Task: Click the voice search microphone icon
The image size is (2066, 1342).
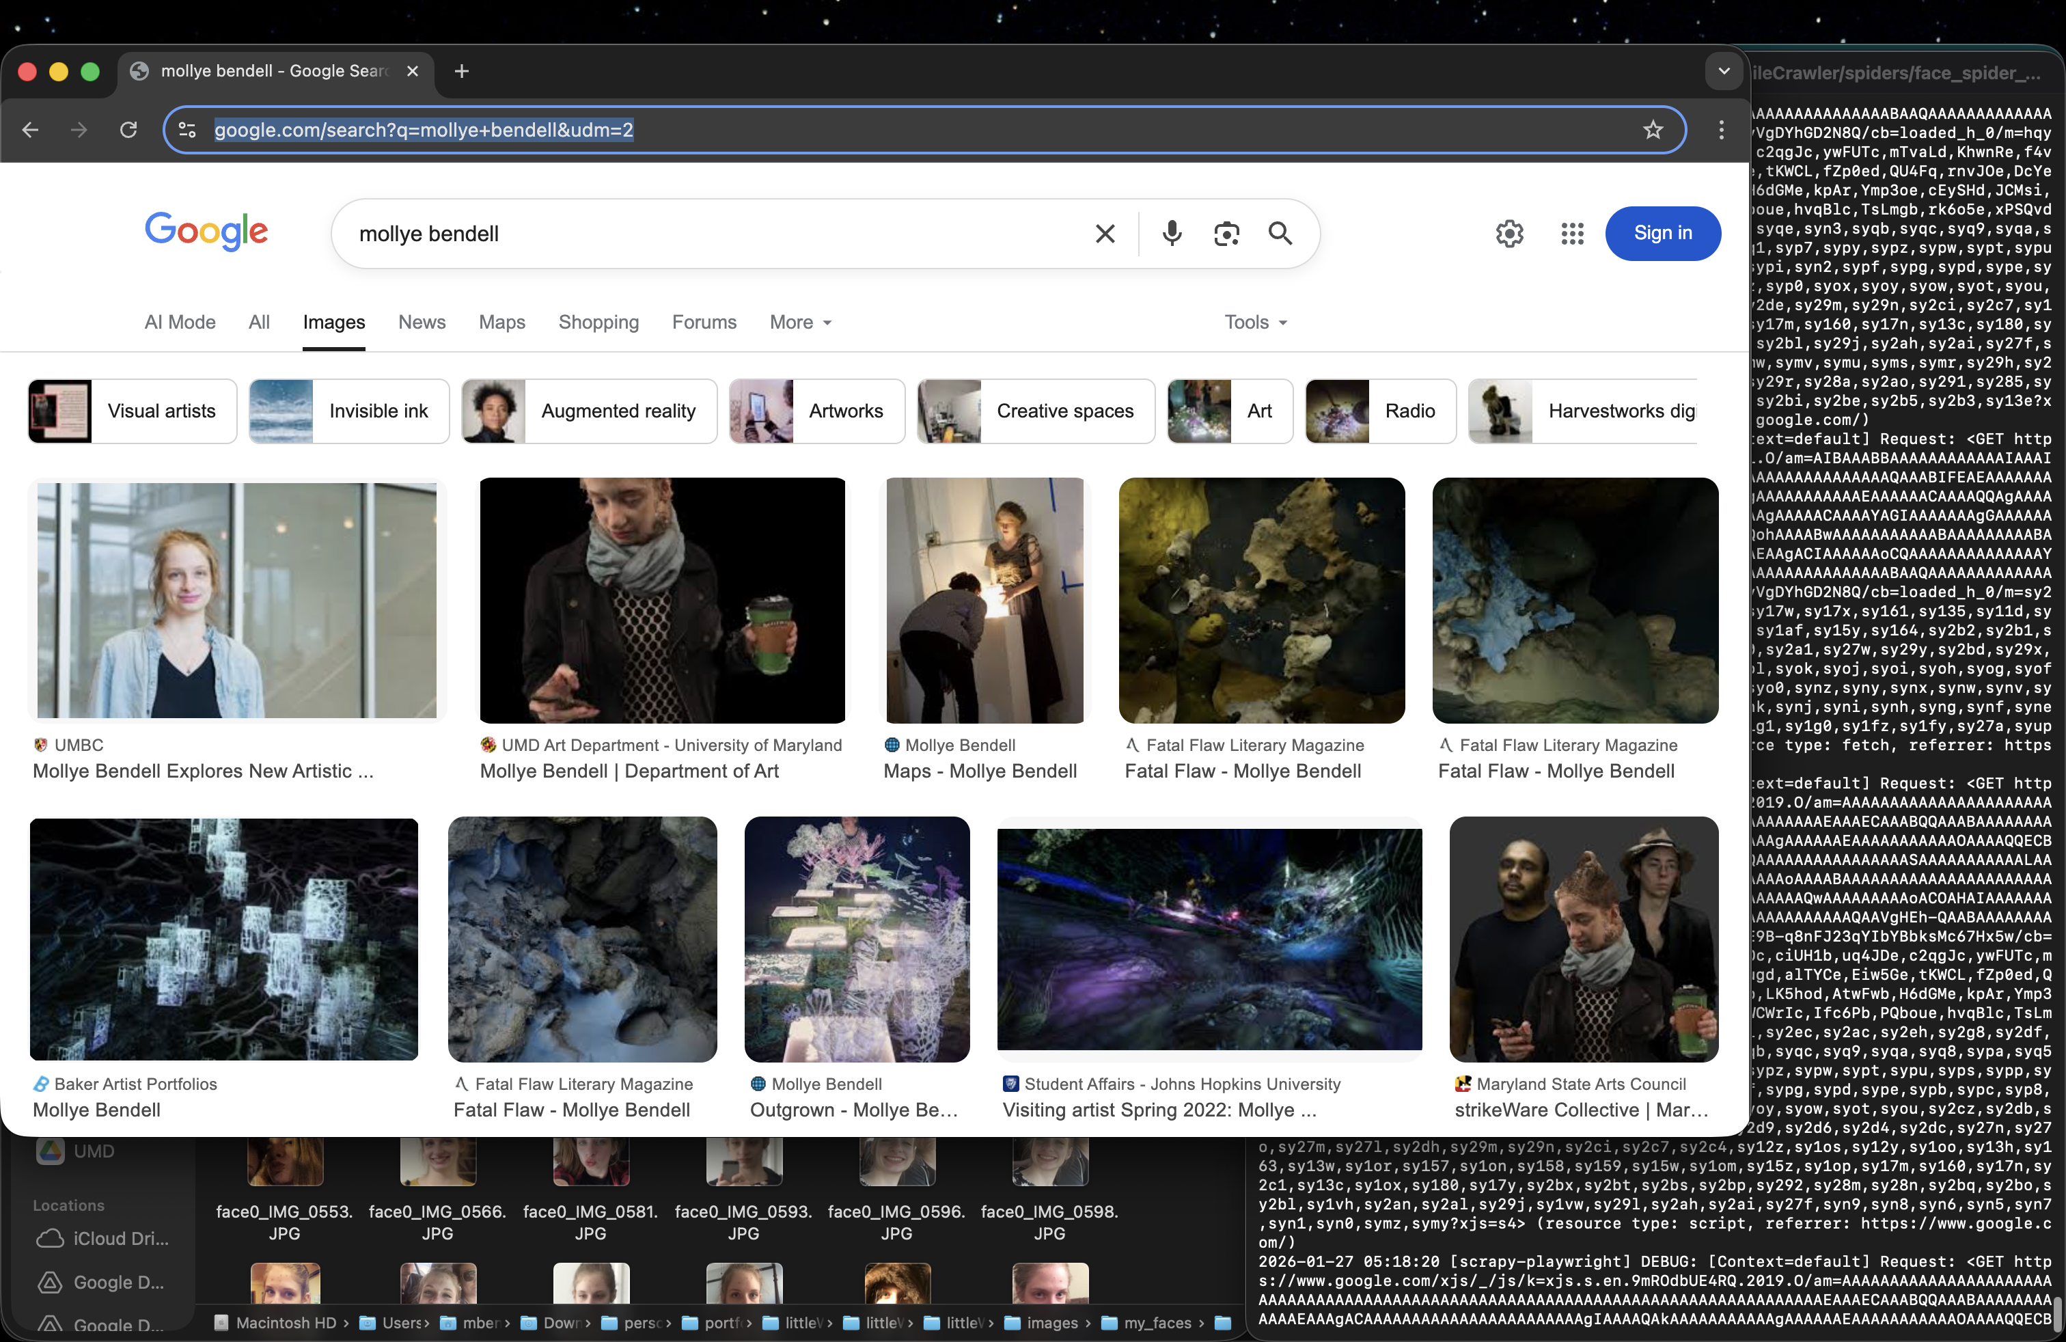Action: click(x=1172, y=232)
